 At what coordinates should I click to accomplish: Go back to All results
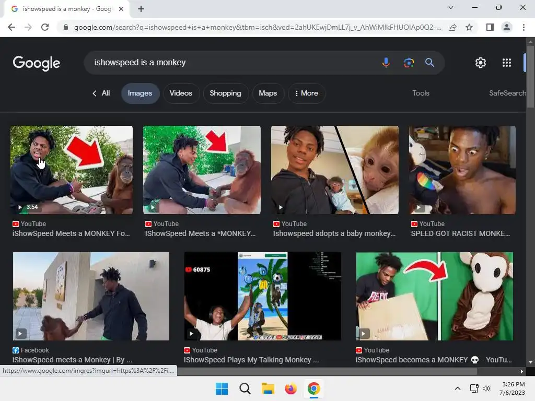click(101, 93)
